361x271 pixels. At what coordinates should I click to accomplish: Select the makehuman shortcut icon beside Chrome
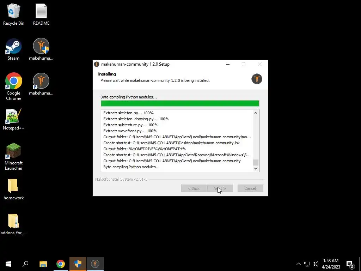[41, 84]
